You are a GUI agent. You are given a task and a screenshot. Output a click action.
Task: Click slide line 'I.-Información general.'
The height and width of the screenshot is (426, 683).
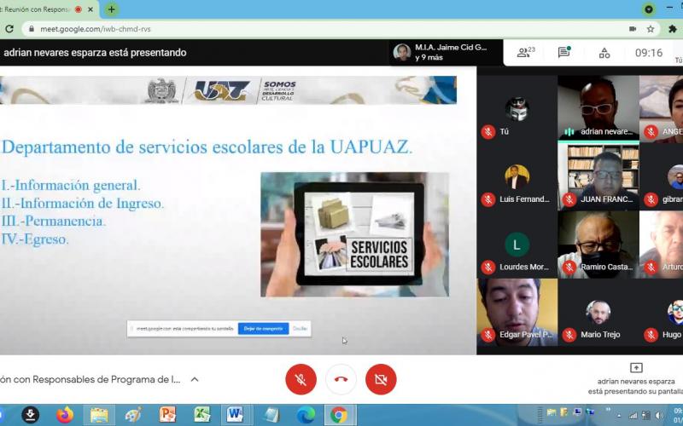(71, 185)
